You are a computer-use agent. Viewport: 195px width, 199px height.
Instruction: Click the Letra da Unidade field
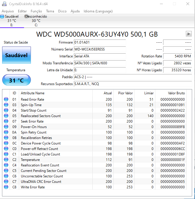100,70
